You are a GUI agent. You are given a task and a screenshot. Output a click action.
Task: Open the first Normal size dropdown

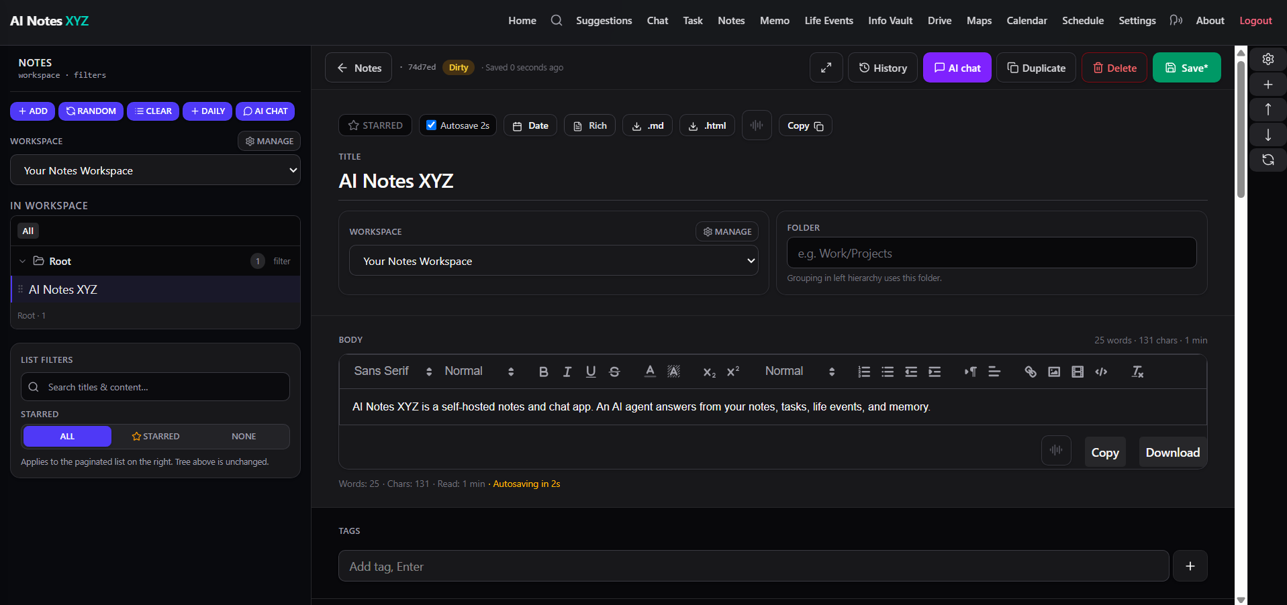[479, 372]
